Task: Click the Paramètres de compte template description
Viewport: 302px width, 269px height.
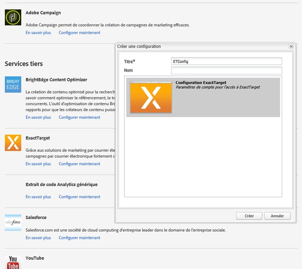Action: (217, 87)
